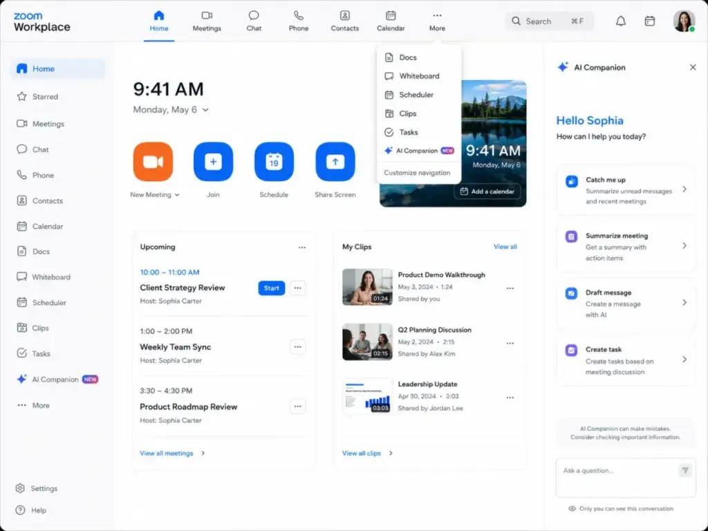Click the Ask a question input box
The image size is (708, 531).
click(626, 478)
